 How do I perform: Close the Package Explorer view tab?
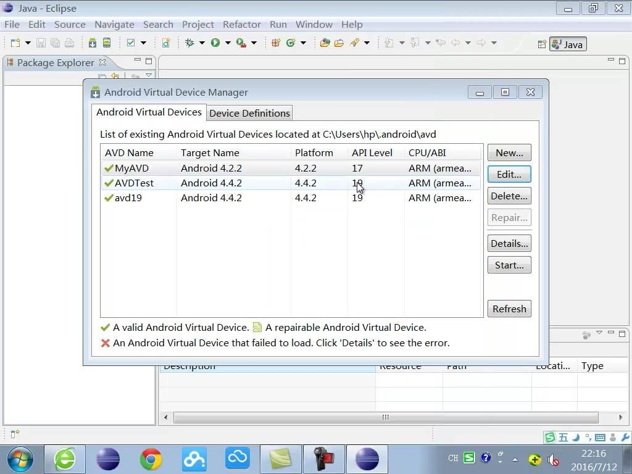(102, 62)
